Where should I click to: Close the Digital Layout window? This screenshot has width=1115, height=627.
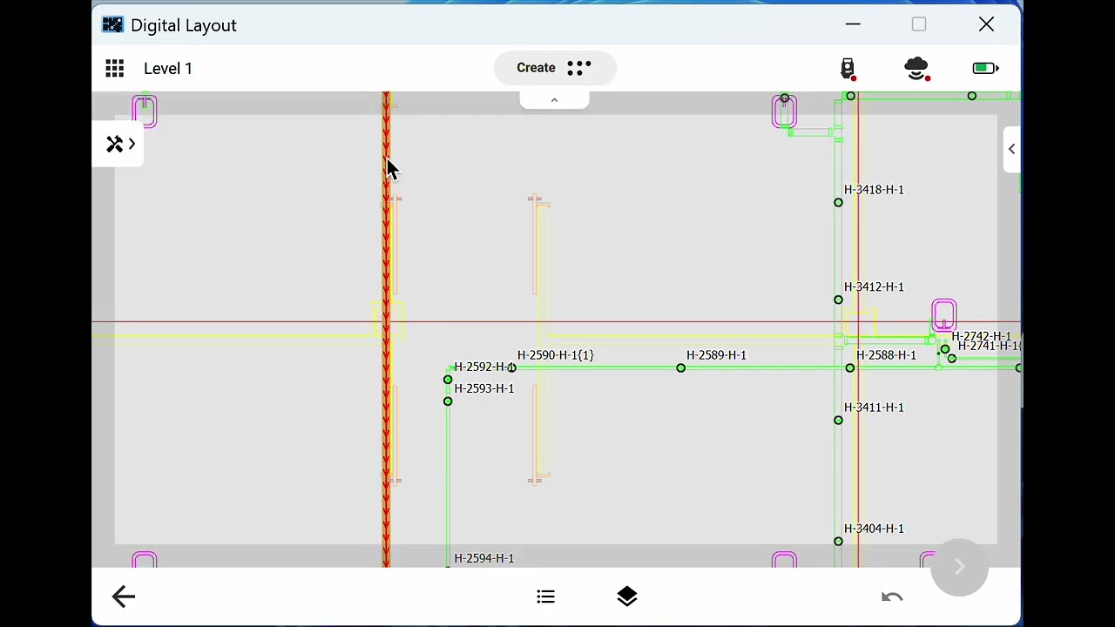point(986,24)
